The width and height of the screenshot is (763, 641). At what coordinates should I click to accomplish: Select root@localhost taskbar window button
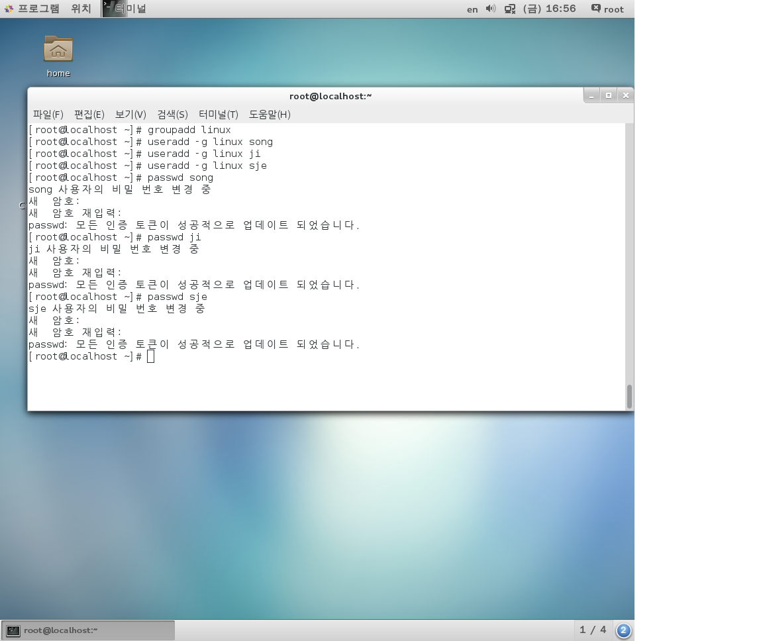pos(88,630)
